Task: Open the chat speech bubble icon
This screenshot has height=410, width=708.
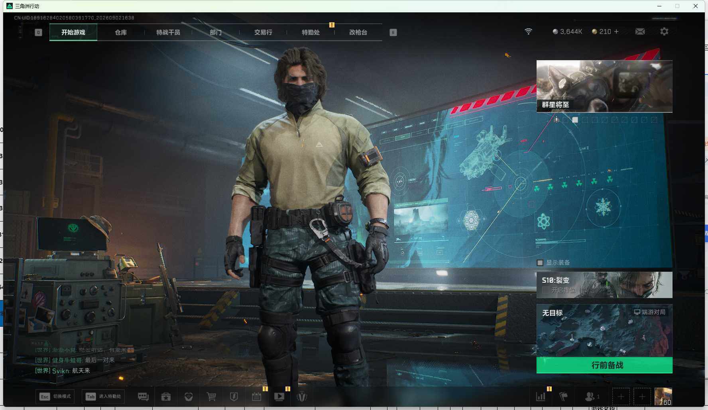Action: 143,396
